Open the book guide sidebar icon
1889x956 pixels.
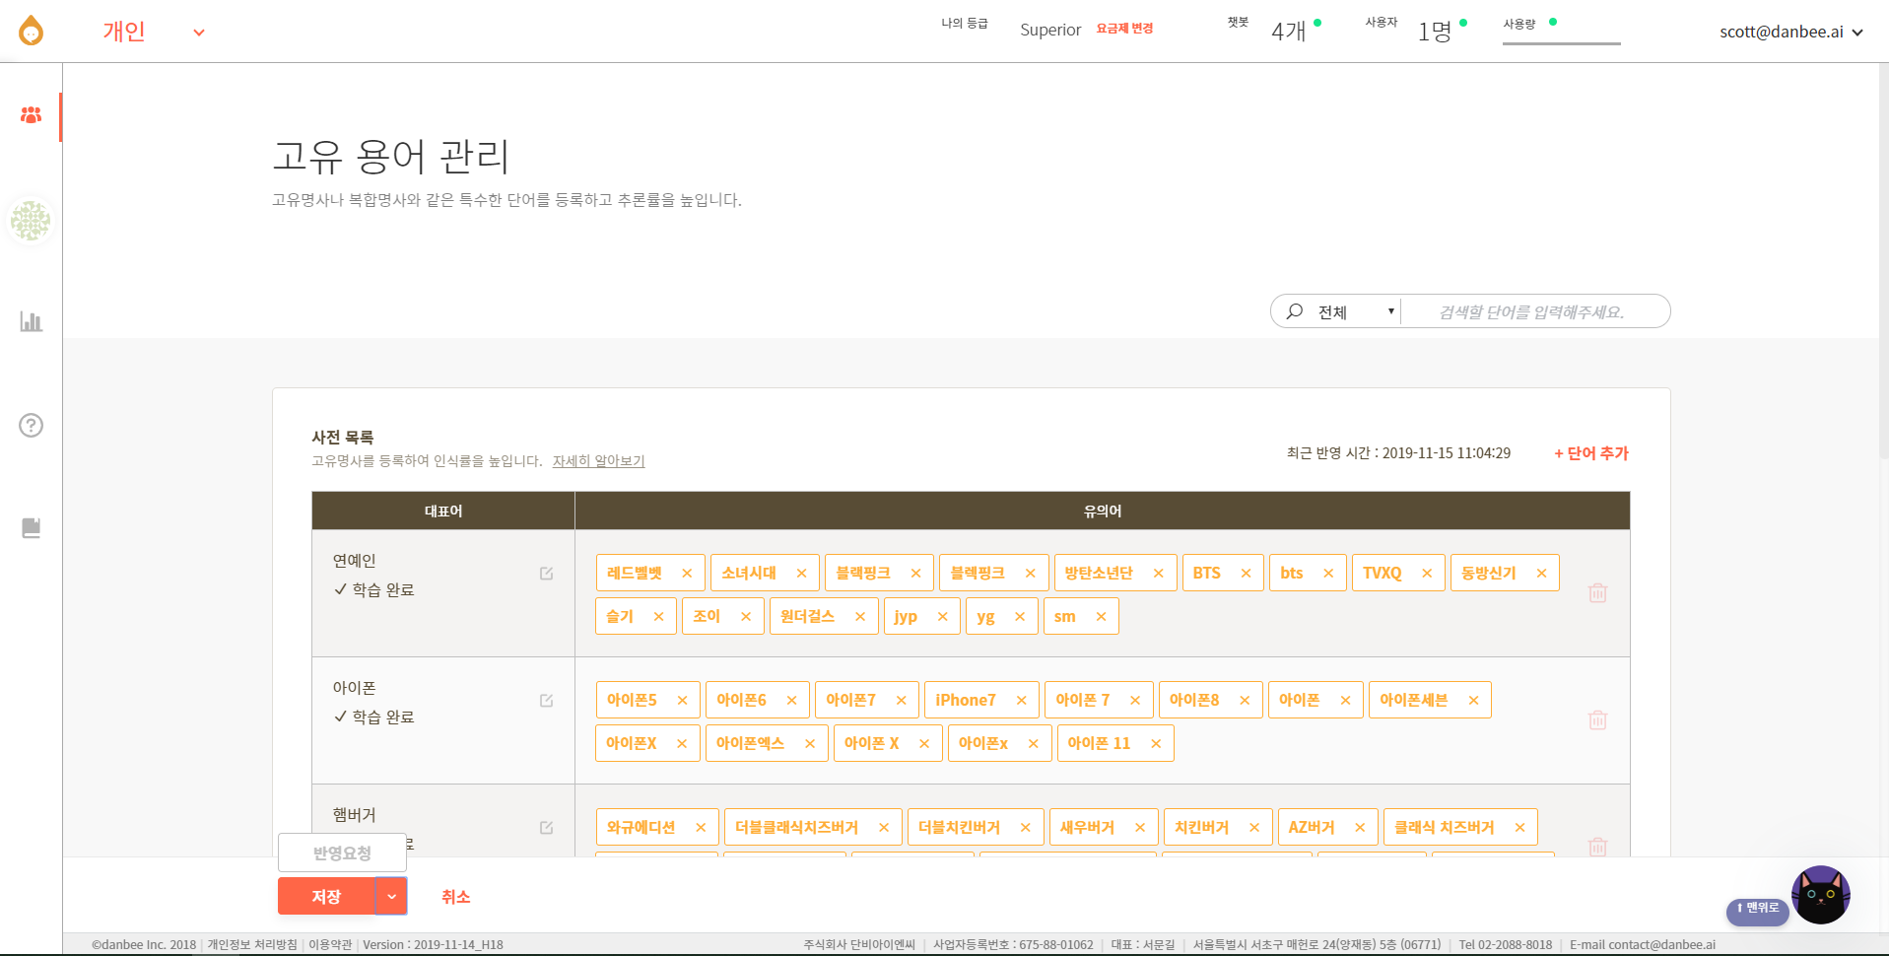32,528
